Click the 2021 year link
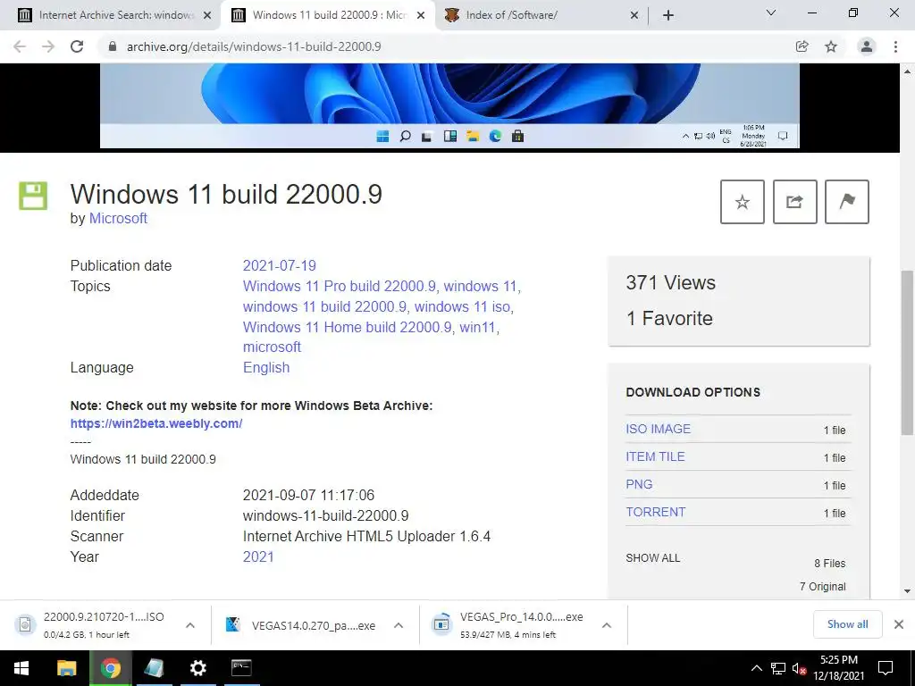 point(258,556)
